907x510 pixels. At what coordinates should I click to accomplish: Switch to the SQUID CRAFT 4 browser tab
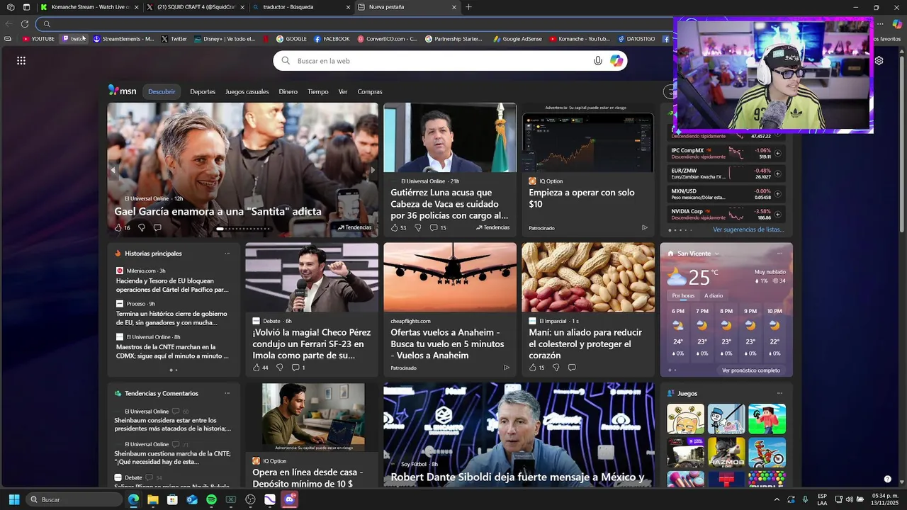pyautogui.click(x=194, y=7)
